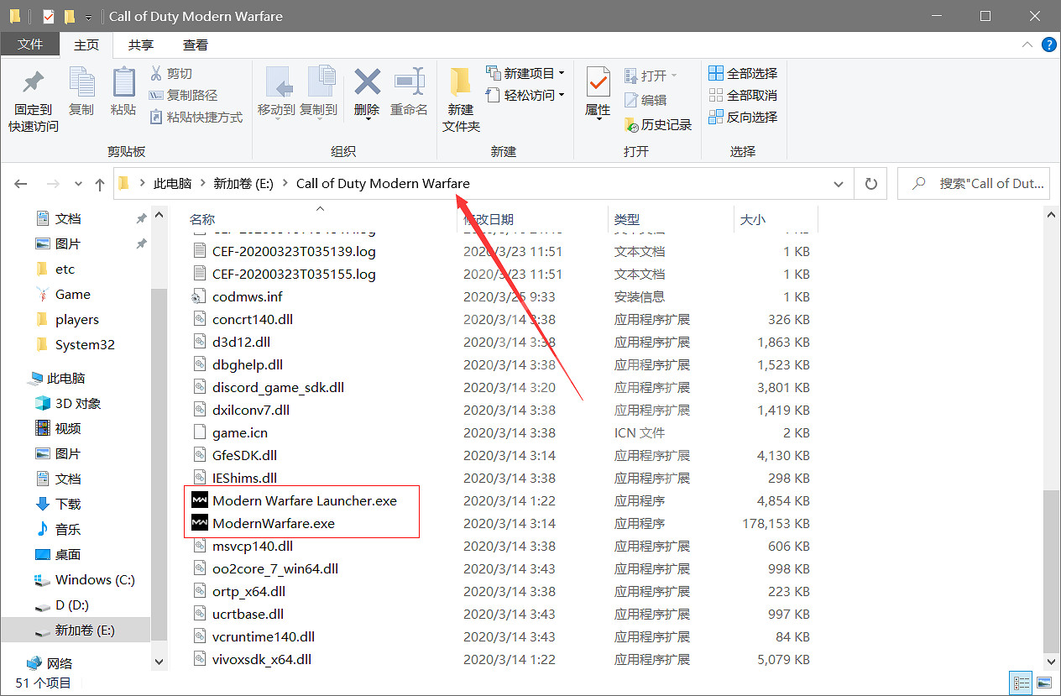Refresh the current folder view
1061x696 pixels.
tap(870, 184)
